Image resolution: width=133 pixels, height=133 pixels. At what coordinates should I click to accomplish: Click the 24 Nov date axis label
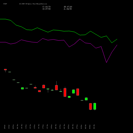click(64, 126)
